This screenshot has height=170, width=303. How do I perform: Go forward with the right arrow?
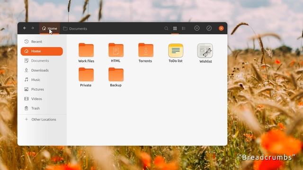tap(33, 28)
